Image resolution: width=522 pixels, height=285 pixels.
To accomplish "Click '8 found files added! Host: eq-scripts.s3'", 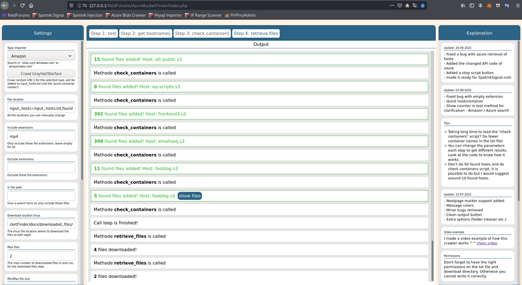I will (259, 87).
